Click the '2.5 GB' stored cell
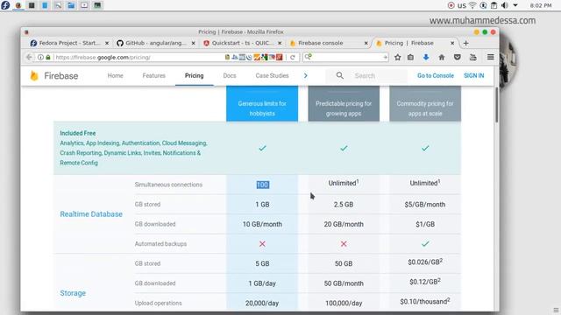The height and width of the screenshot is (315, 561). pyautogui.click(x=344, y=204)
